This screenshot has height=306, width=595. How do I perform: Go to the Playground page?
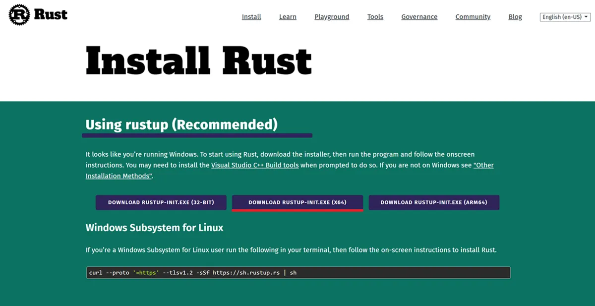pyautogui.click(x=332, y=16)
